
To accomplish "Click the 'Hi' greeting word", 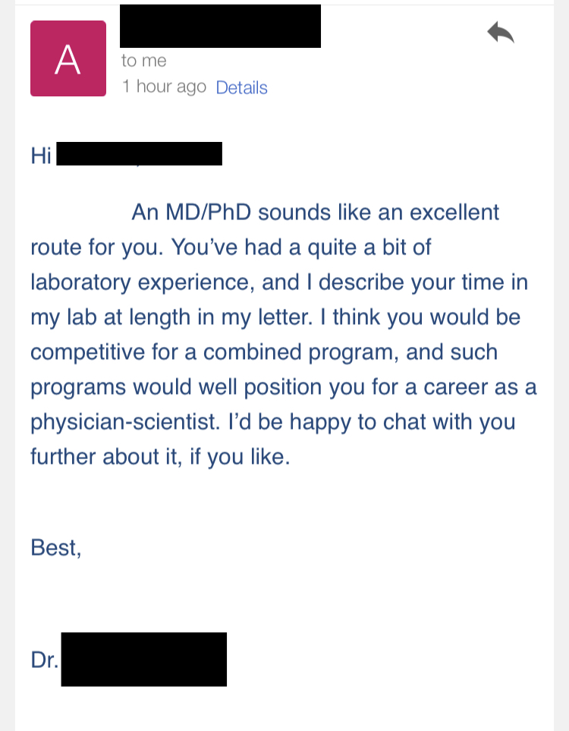I will point(41,156).
